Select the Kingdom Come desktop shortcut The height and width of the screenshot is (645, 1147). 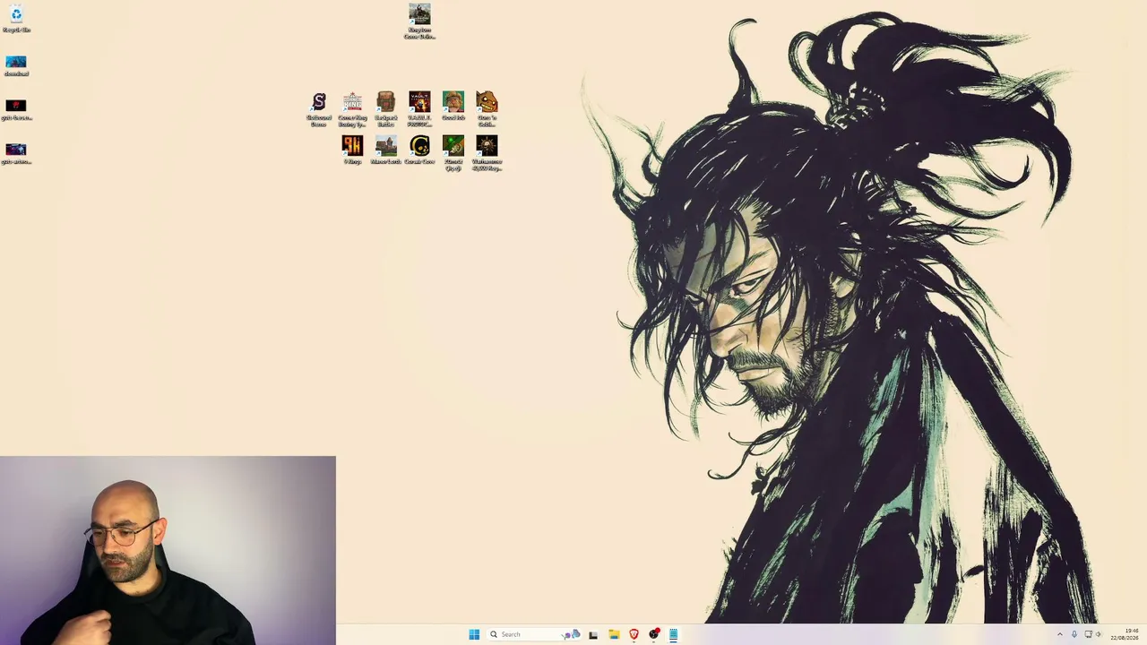[419, 21]
